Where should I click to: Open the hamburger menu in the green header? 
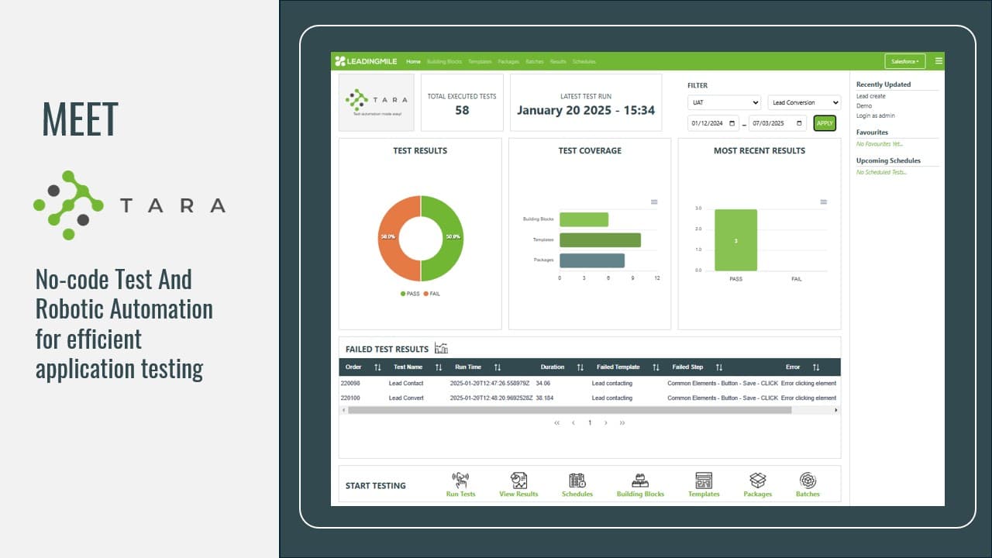(x=939, y=60)
